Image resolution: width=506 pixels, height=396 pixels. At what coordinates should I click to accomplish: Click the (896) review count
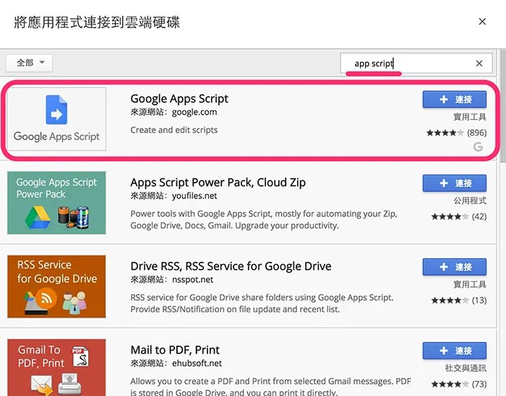pos(476,133)
